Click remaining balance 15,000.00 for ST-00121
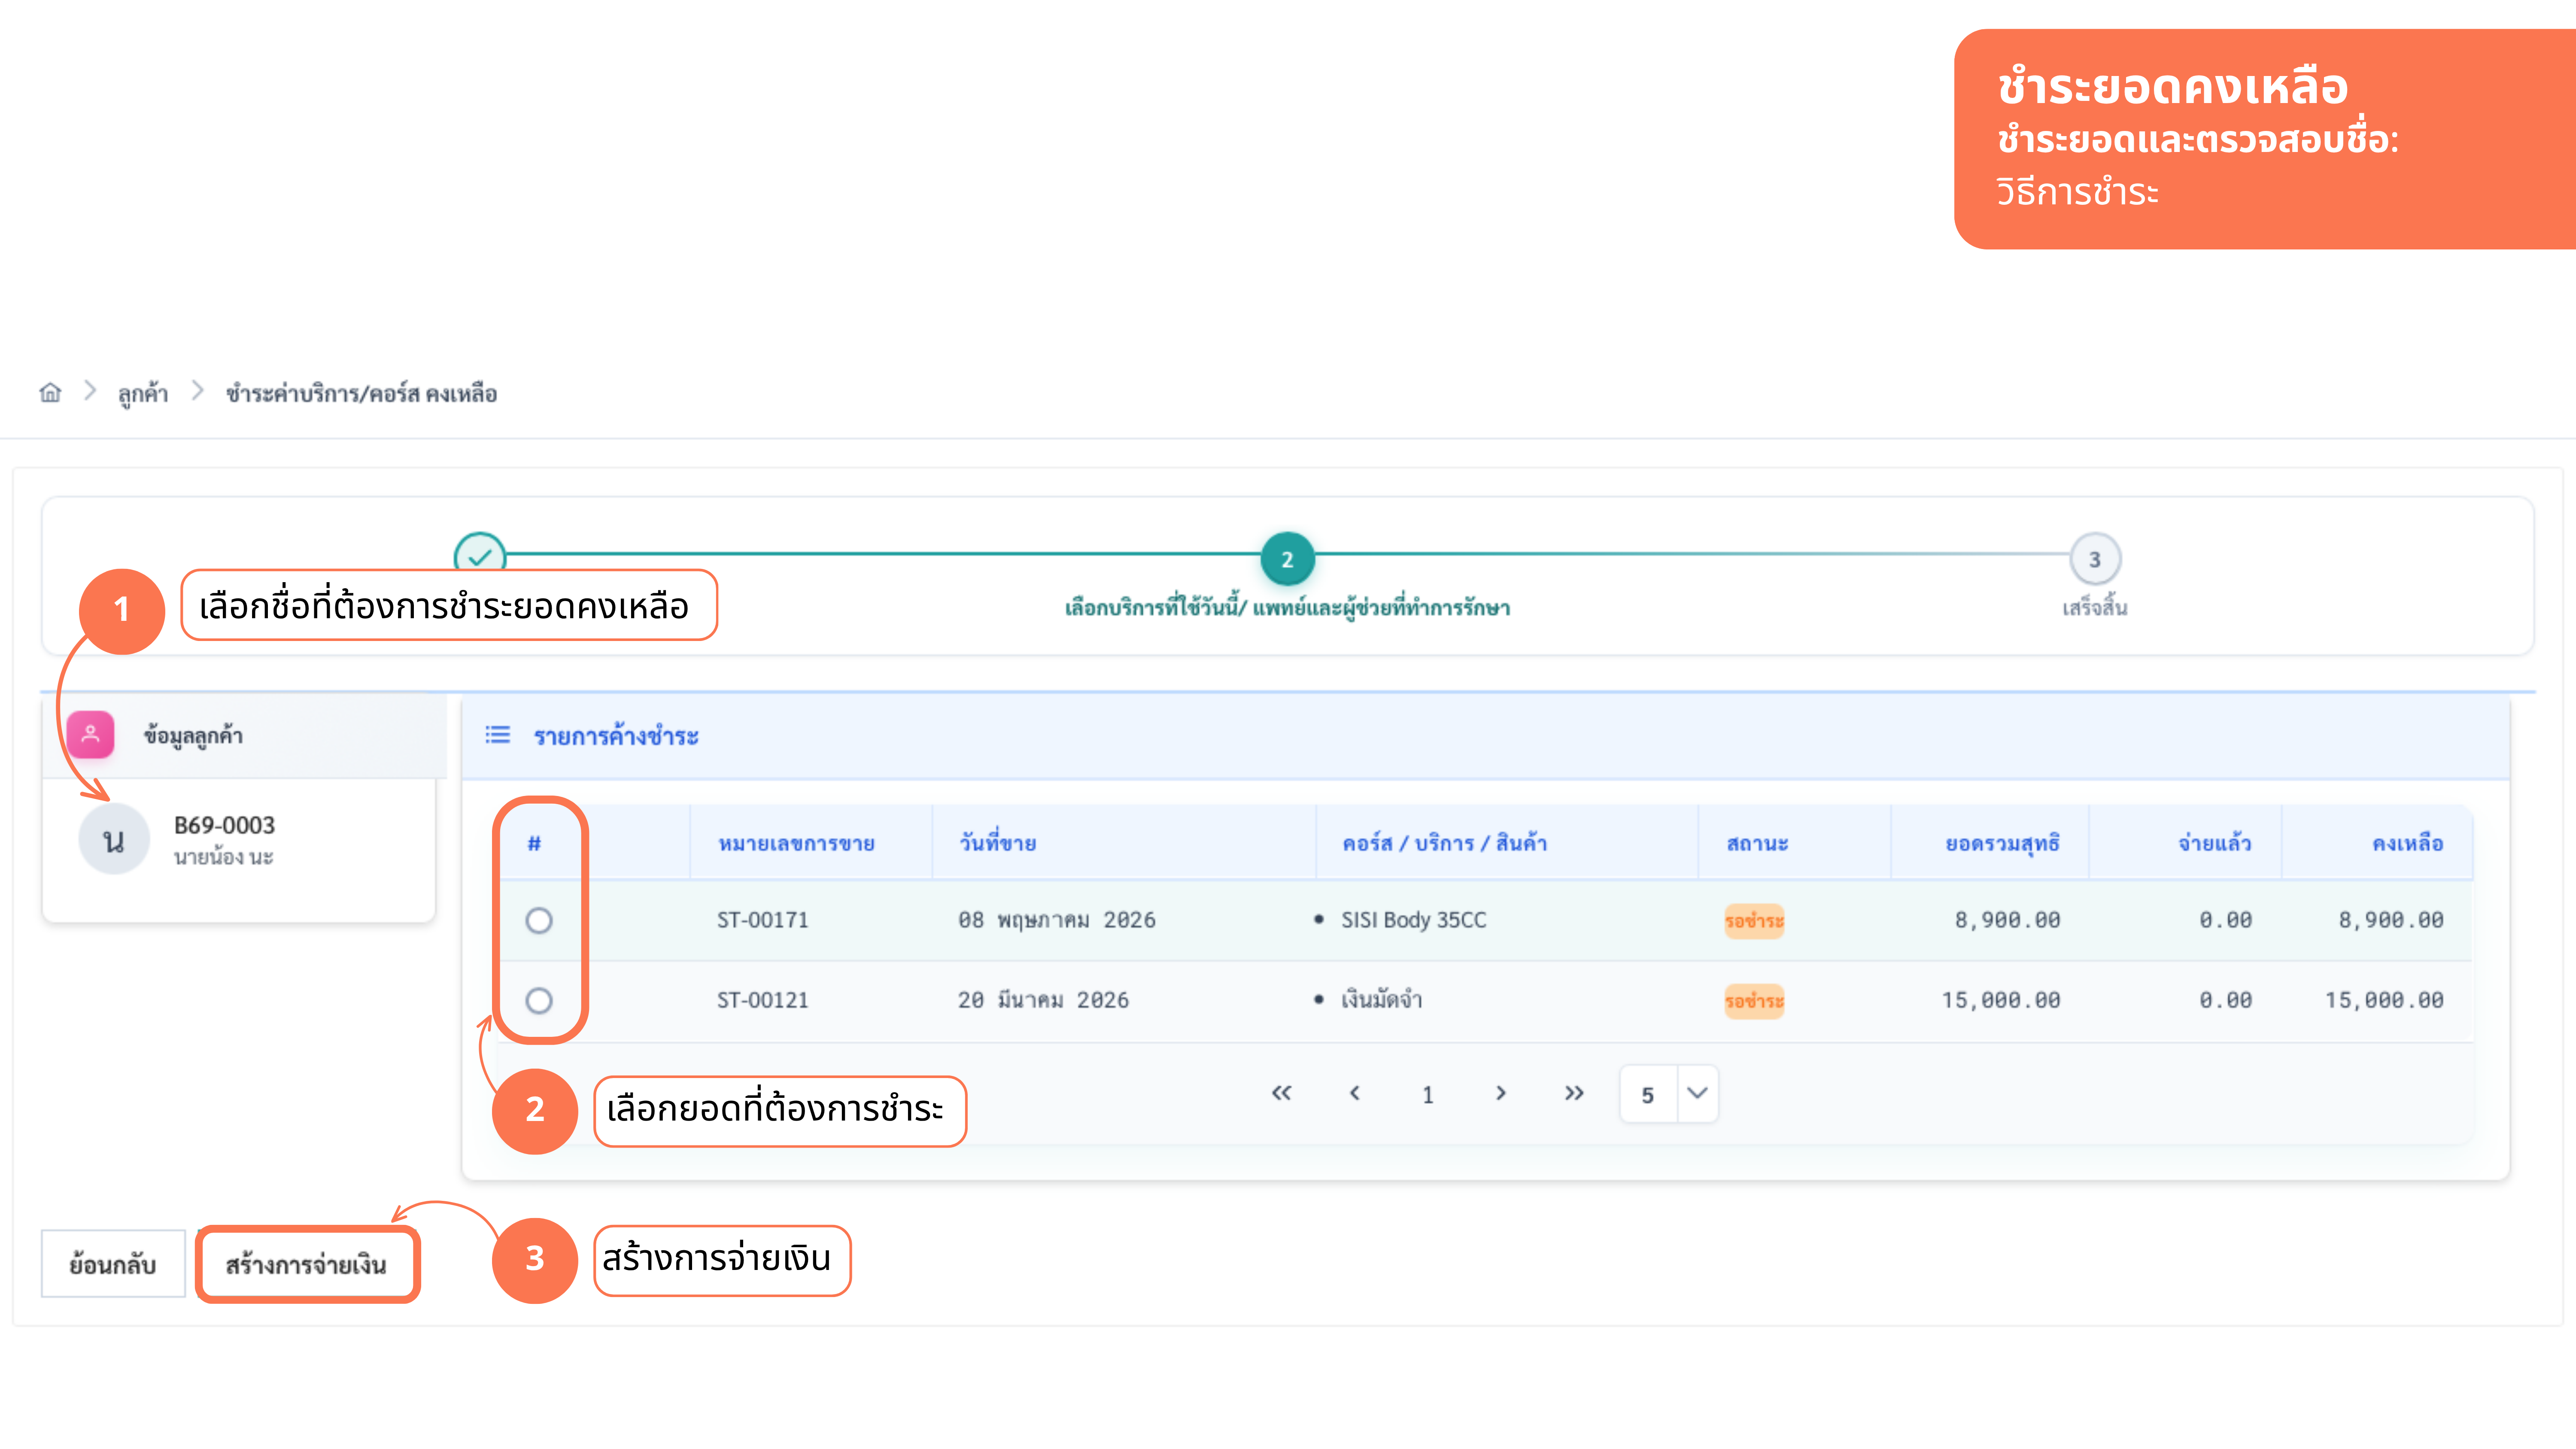 pos(2384,1000)
